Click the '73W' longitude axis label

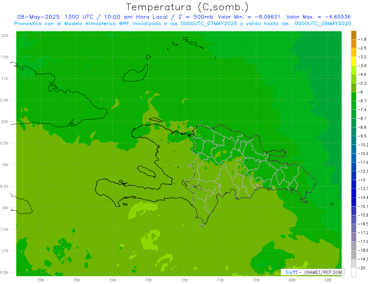coord(148,280)
